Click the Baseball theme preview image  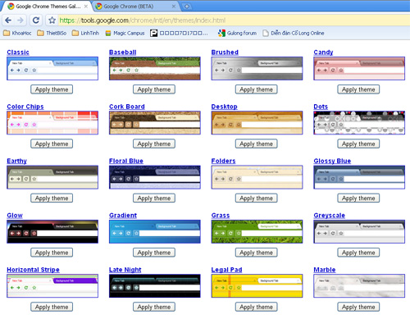[x=155, y=68]
